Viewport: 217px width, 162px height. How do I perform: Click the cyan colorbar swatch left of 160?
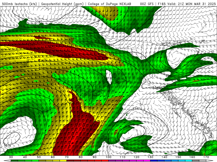tap(189, 161)
